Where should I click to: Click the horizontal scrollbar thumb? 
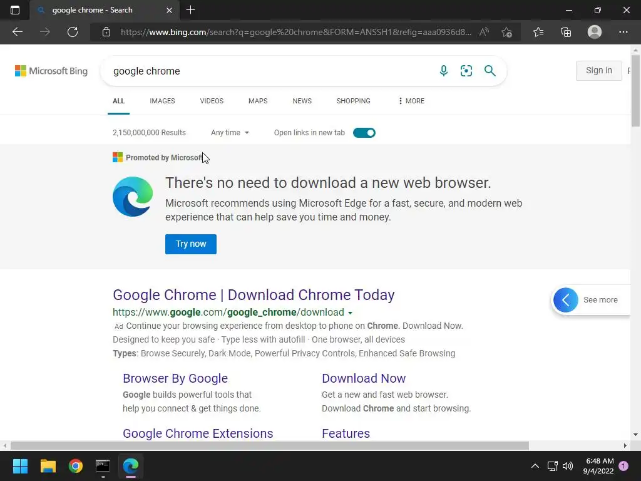[x=270, y=445]
